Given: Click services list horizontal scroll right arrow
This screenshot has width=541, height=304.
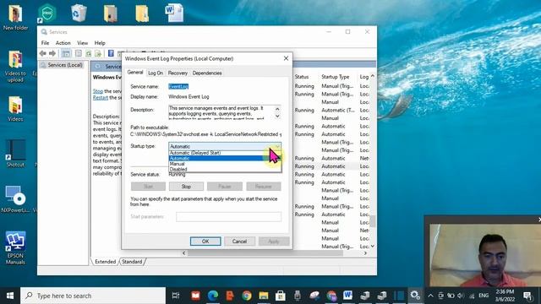Looking at the screenshot, I should 365,253.
